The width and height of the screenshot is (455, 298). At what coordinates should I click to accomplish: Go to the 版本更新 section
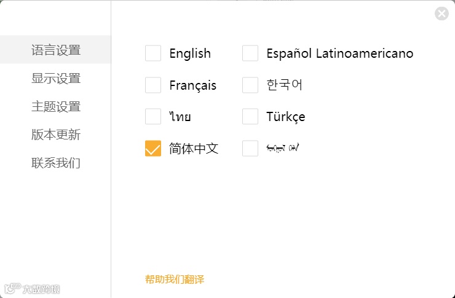(56, 135)
